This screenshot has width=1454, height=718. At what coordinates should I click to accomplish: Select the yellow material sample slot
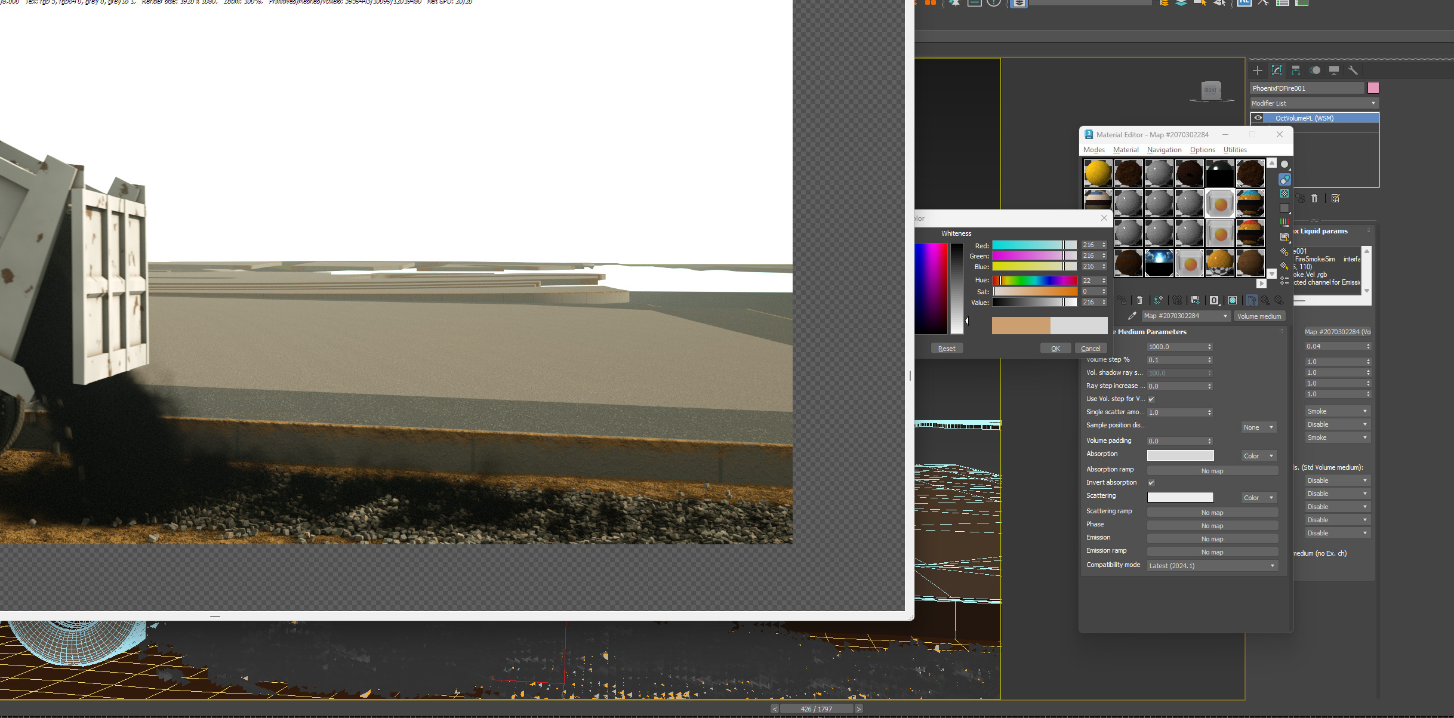click(1098, 173)
